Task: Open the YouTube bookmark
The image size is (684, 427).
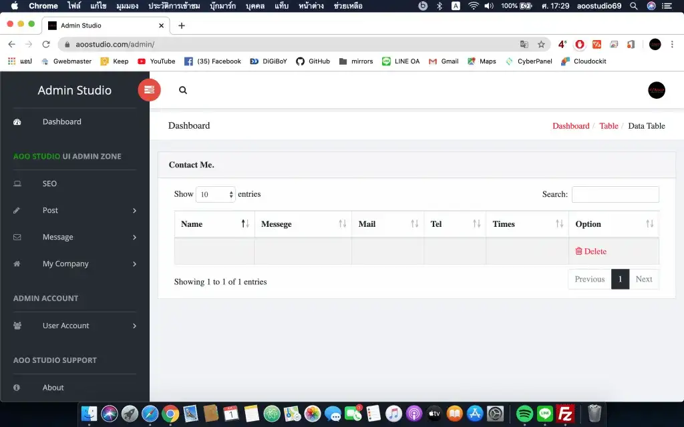Action: [x=156, y=61]
